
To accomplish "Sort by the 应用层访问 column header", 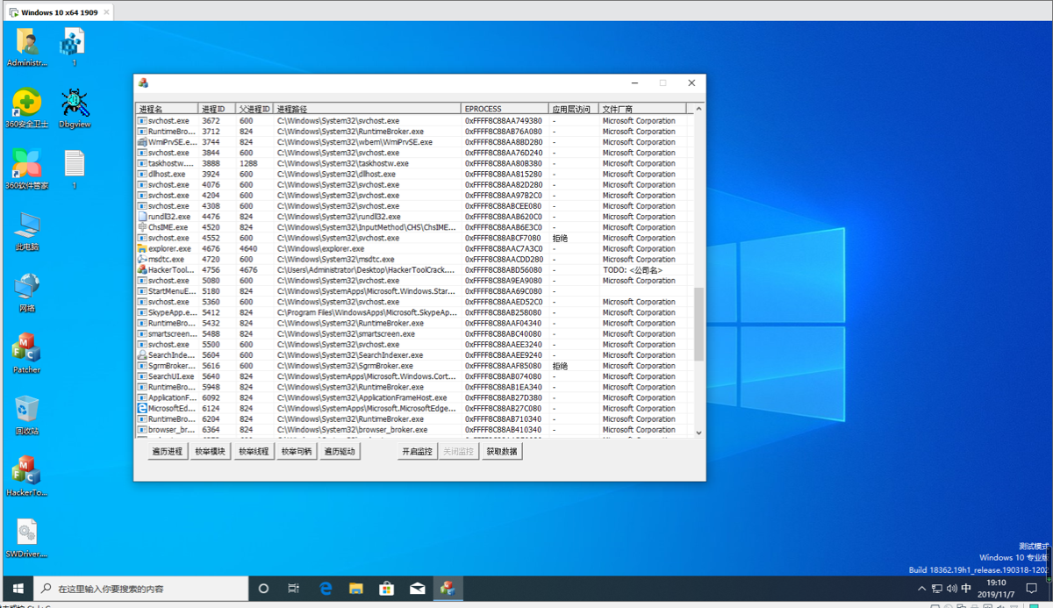I will (x=573, y=109).
